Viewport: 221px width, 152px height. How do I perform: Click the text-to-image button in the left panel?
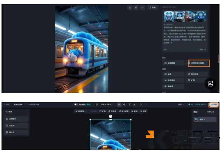coord(16,126)
